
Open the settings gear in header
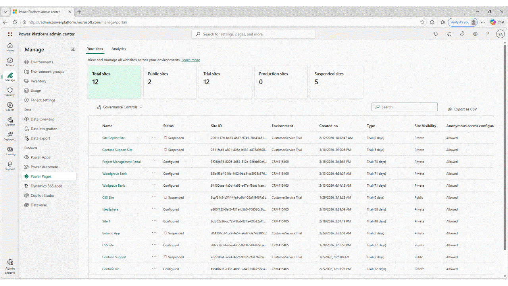[x=475, y=34]
